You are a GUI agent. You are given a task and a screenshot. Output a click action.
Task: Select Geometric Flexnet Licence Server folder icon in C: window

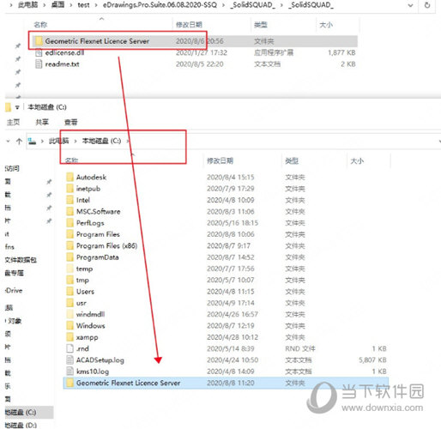pyautogui.click(x=69, y=383)
